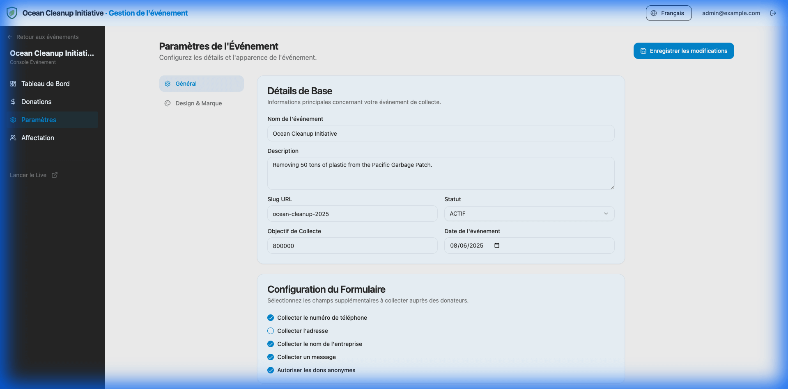This screenshot has width=788, height=389.
Task: Enable the Collecter l'adresse option
Action: pos(270,331)
